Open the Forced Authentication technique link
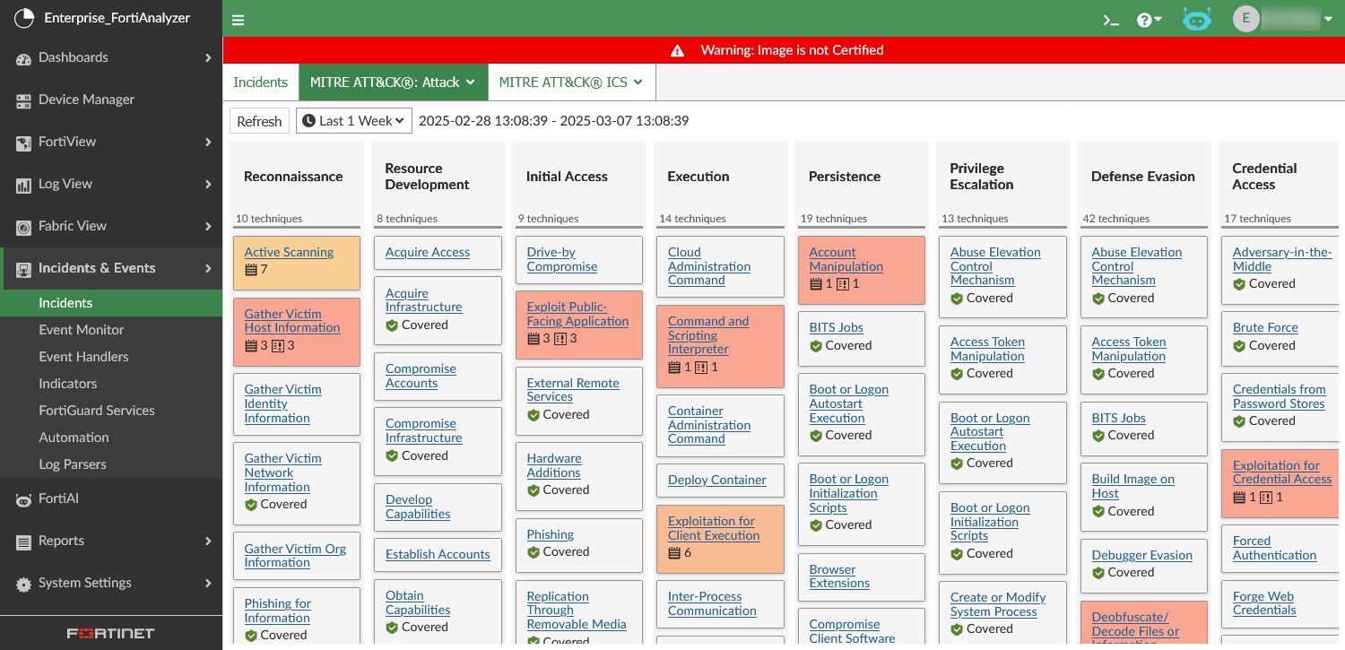 coord(1275,549)
